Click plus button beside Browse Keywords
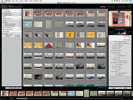133x100 pixels. pyautogui.click(x=21, y=30)
